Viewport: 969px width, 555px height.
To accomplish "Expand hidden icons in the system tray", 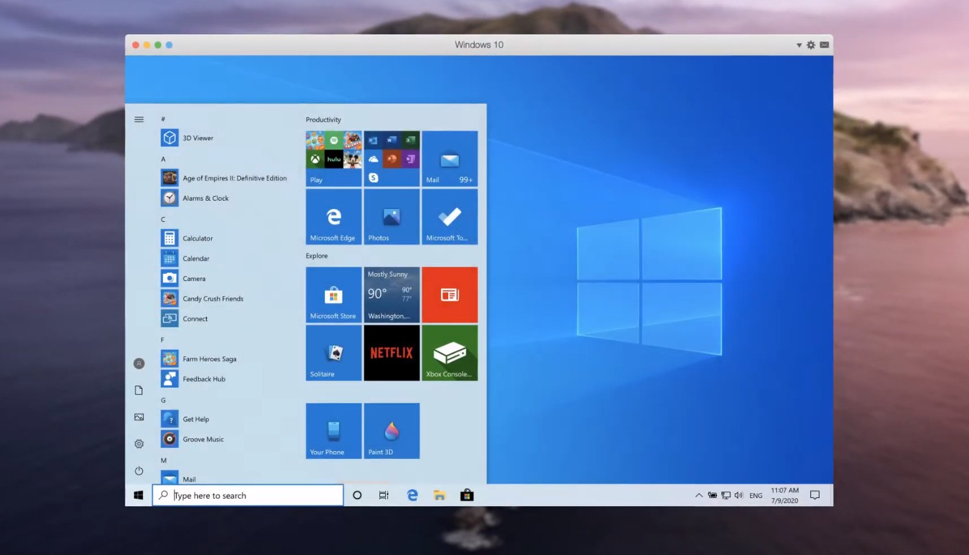I will 698,495.
